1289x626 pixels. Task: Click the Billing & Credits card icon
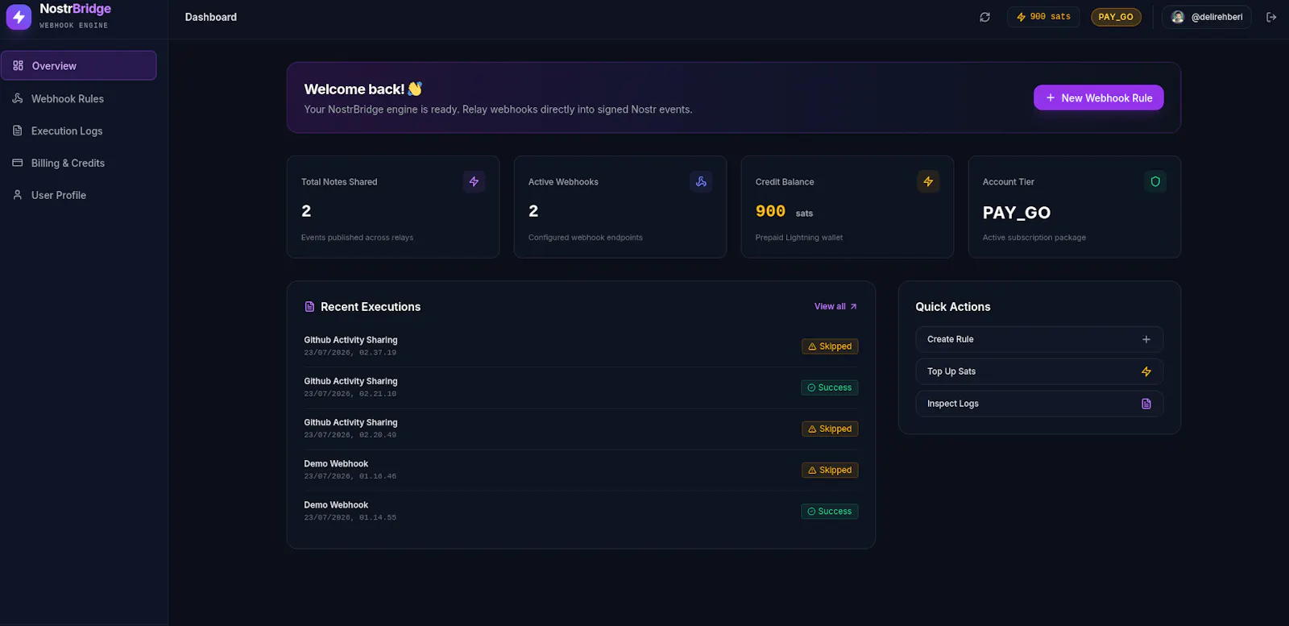18,163
